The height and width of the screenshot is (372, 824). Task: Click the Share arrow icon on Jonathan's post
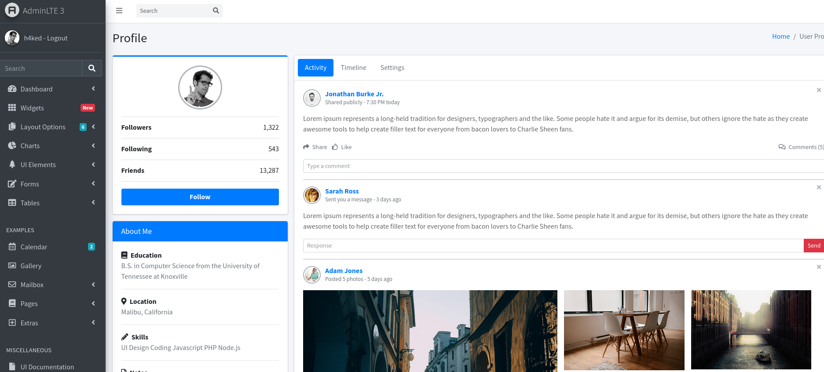click(x=306, y=147)
